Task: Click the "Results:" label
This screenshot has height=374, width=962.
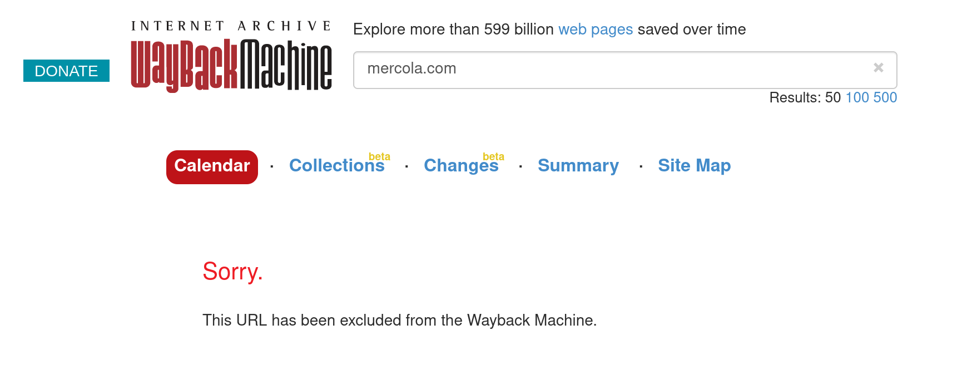Action: point(795,98)
